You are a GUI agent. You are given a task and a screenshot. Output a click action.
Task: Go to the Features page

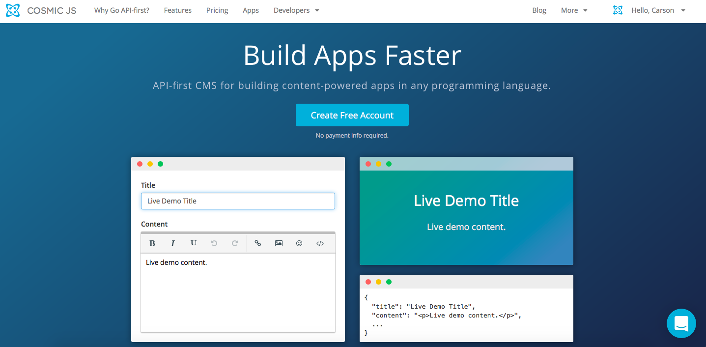pyautogui.click(x=178, y=10)
